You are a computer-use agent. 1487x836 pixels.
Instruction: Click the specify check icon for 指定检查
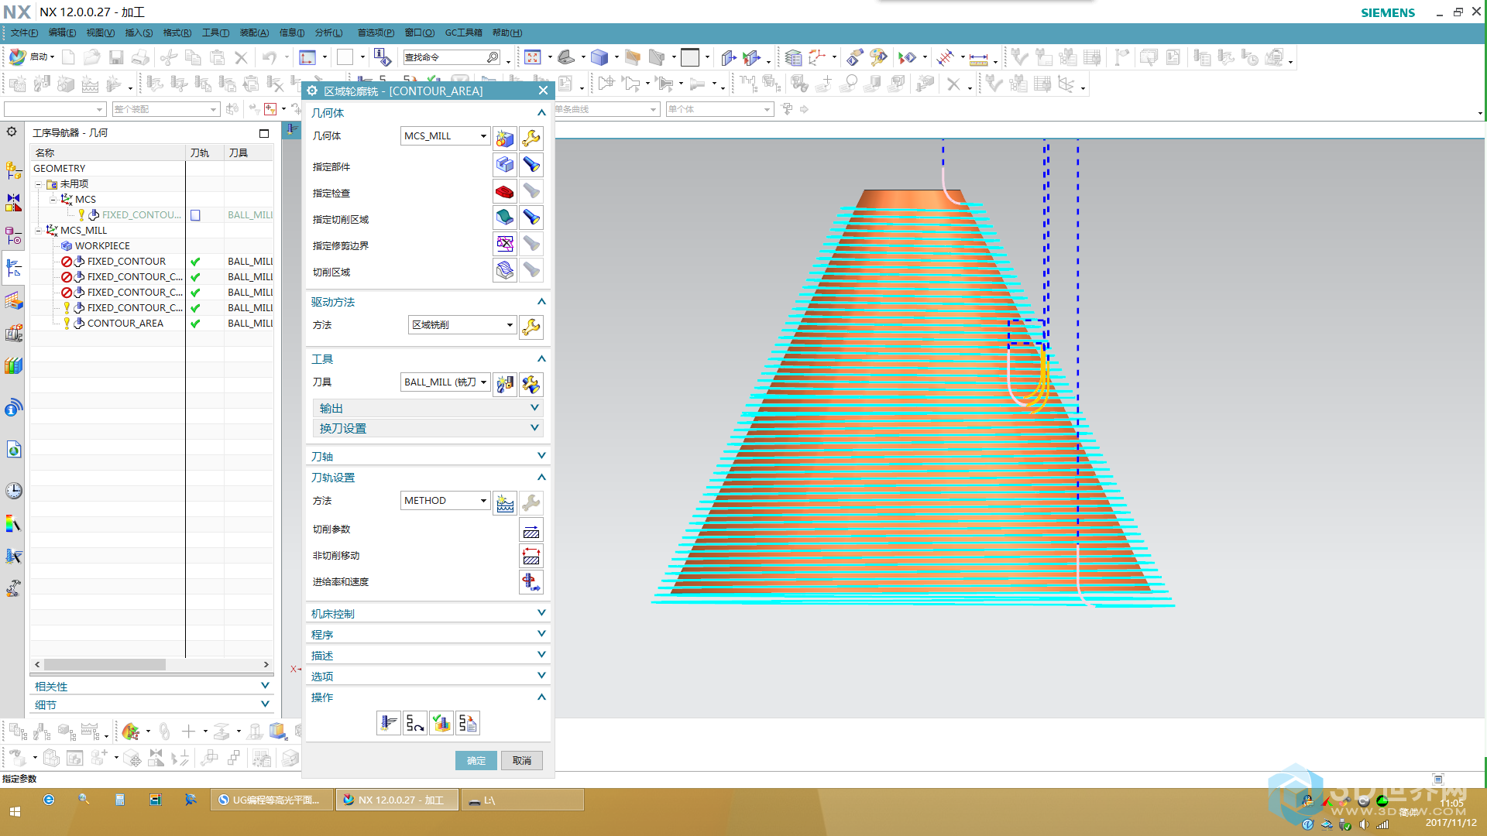click(505, 191)
